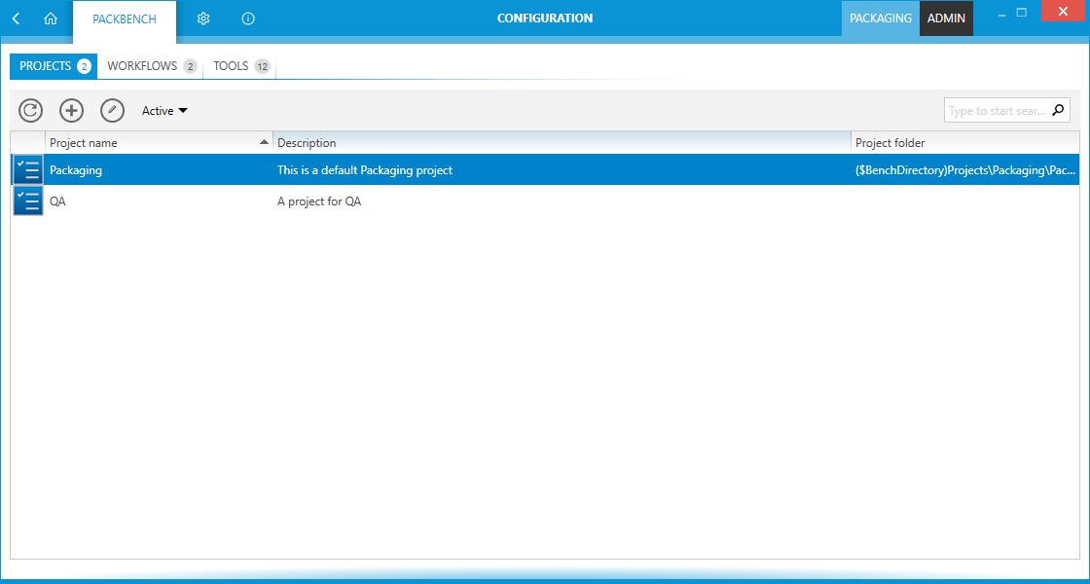
Task: Expand the Active filter dropdown
Action: pos(164,111)
